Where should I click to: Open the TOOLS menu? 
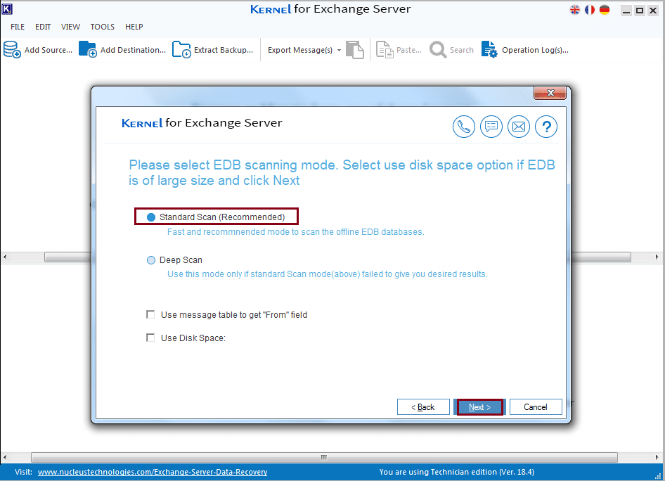[x=102, y=27]
